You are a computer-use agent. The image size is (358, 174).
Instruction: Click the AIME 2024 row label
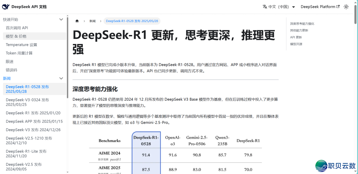pos(110,153)
